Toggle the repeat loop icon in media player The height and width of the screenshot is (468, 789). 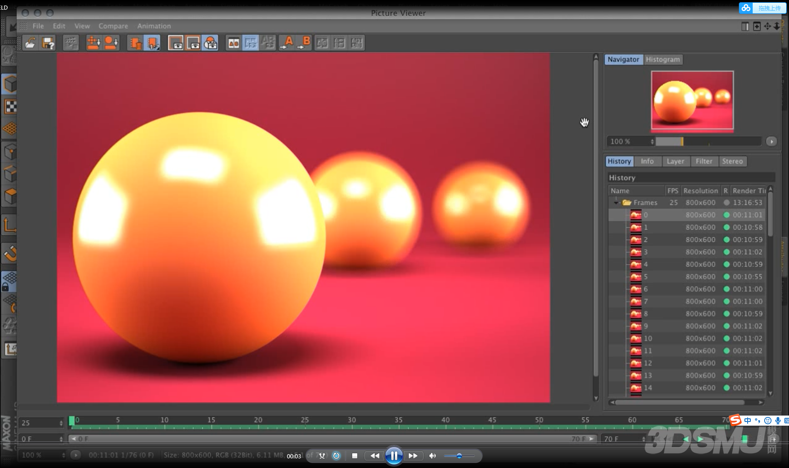click(336, 456)
